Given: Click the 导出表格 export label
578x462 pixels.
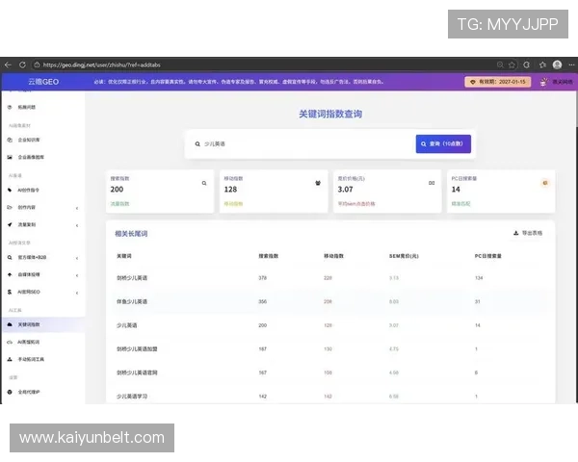Looking at the screenshot, I should [532, 233].
